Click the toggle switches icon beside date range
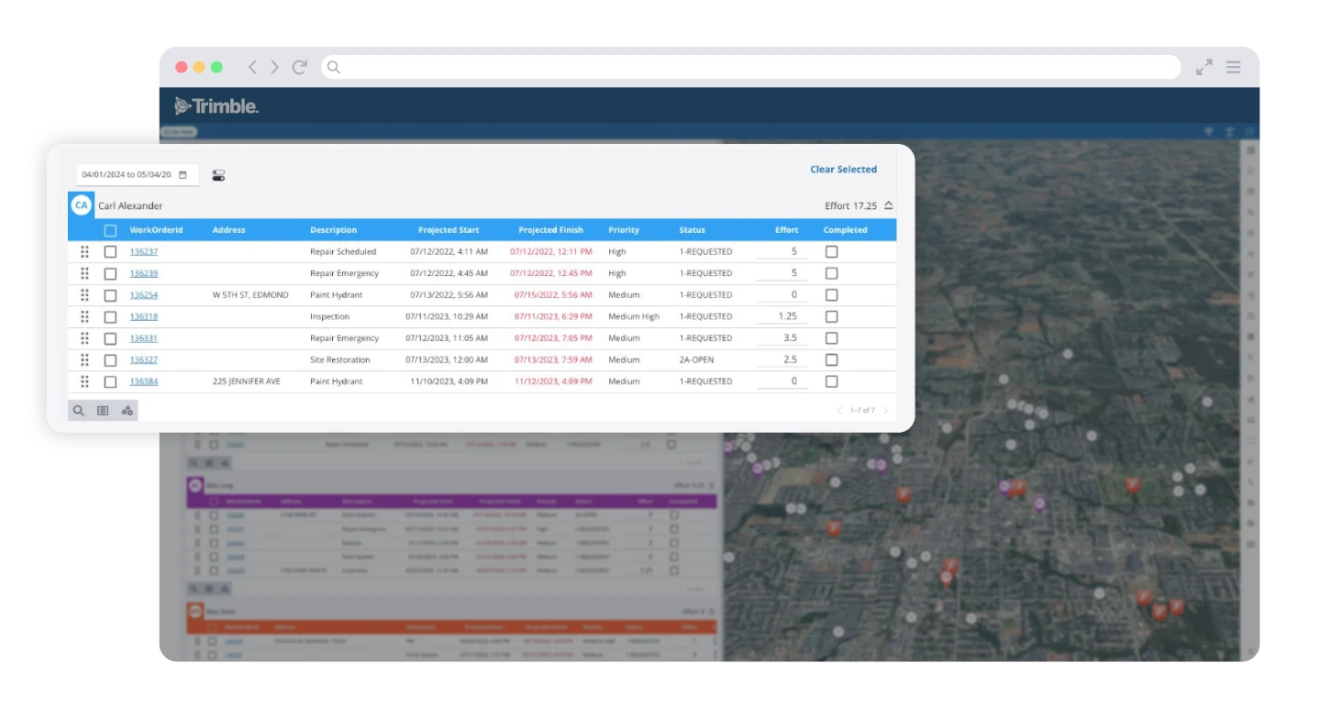 (x=218, y=175)
